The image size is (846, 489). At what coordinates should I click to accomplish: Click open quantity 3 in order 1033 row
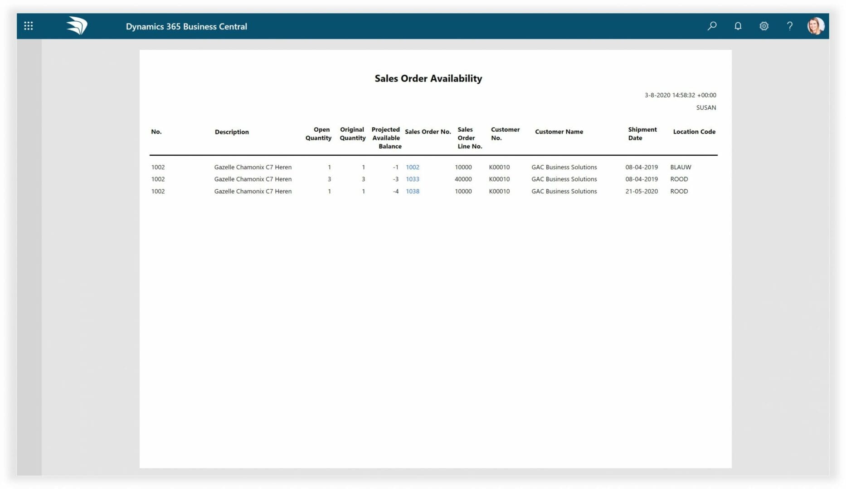pyautogui.click(x=329, y=179)
